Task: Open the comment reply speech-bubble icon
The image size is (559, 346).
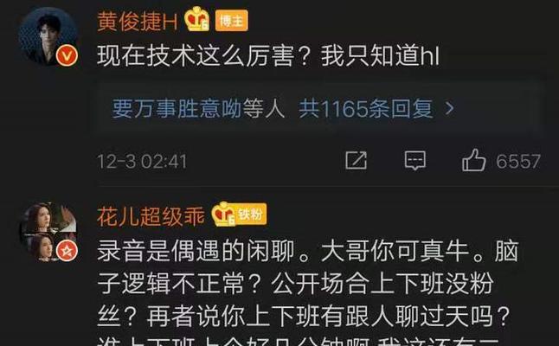Action: tap(415, 160)
